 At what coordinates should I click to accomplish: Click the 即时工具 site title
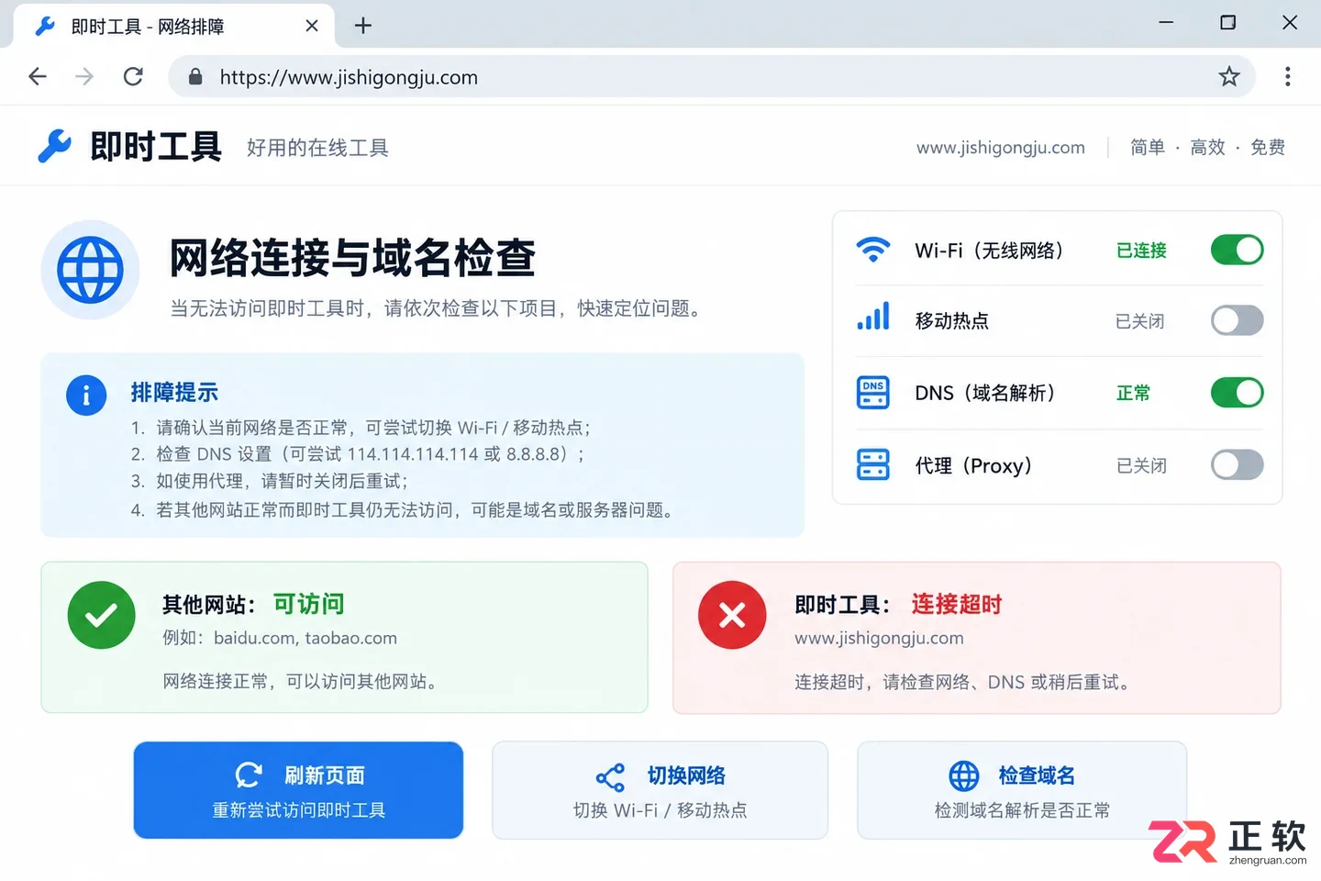click(156, 147)
